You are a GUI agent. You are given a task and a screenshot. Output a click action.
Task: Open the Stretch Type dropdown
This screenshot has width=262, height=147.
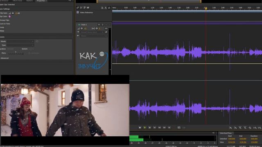(20, 45)
